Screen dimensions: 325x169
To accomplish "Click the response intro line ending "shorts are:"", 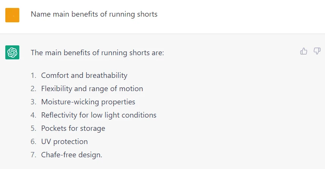I will (x=97, y=53).
